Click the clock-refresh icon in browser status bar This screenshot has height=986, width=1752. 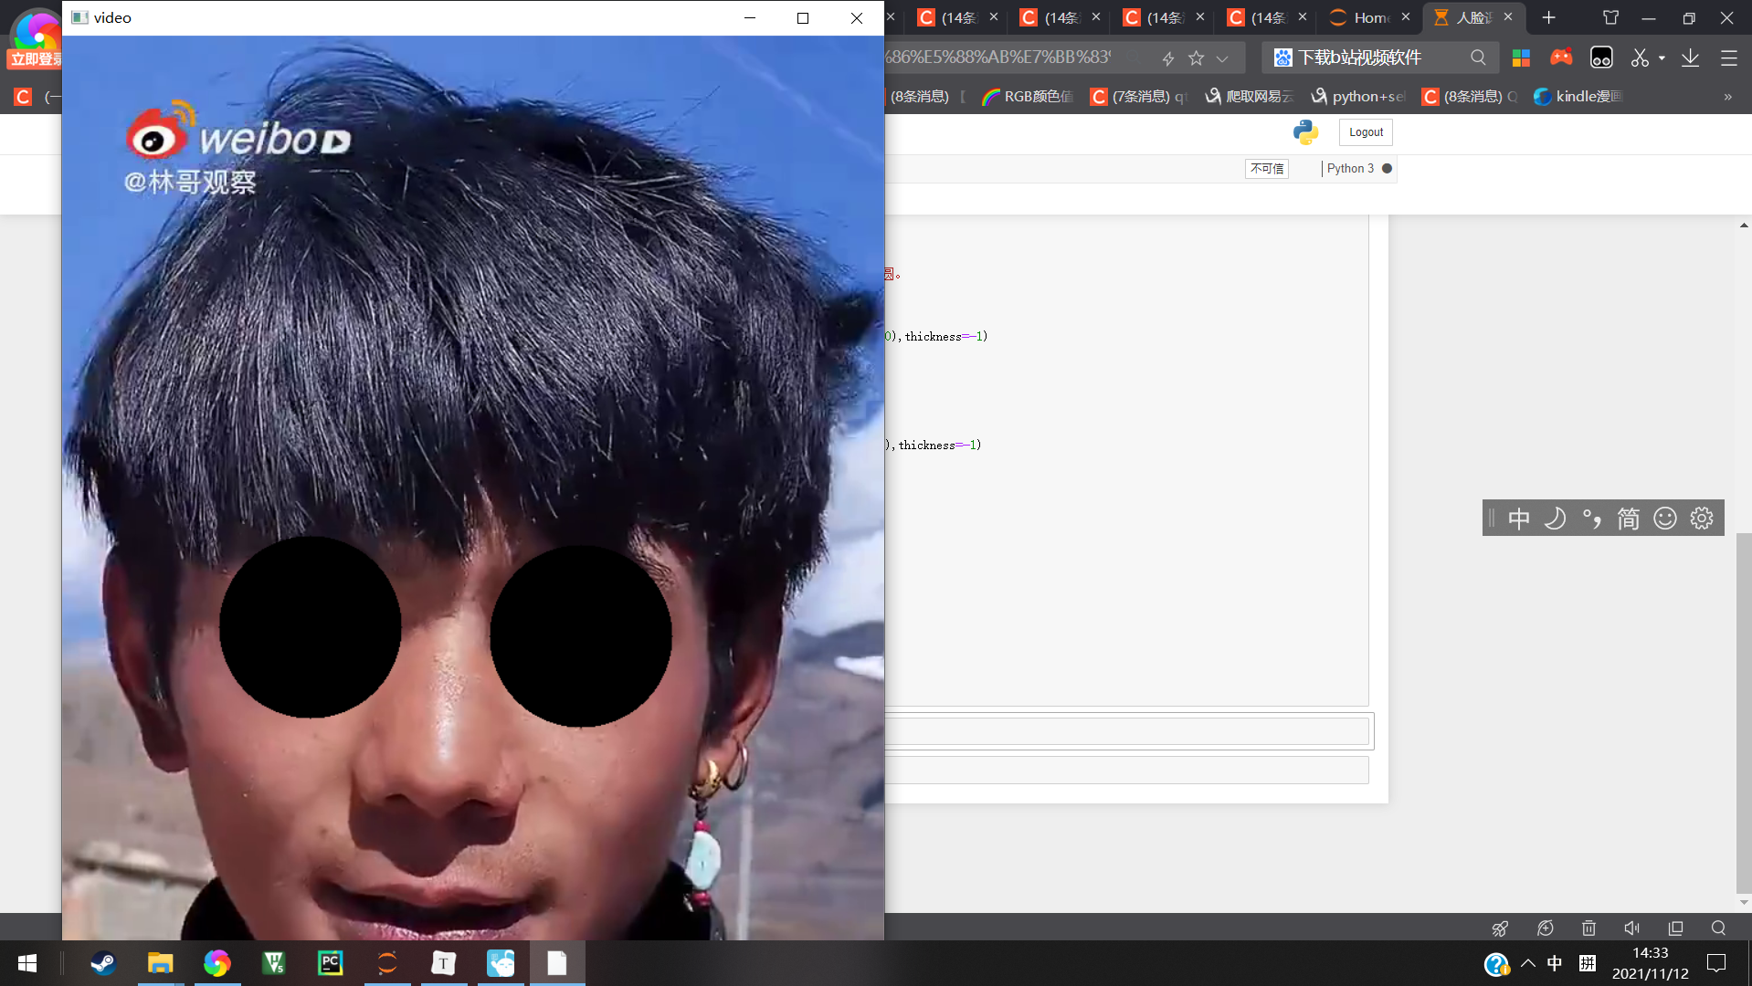coord(1545,928)
